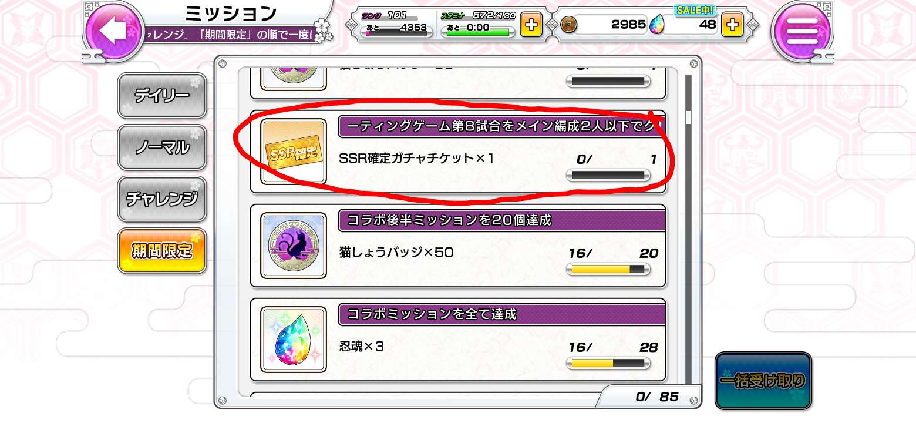Select the 期間限定 tab
916x423 pixels.
[x=162, y=251]
